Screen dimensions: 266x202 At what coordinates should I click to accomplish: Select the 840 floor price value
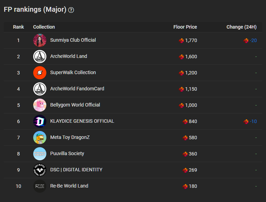[x=193, y=122]
